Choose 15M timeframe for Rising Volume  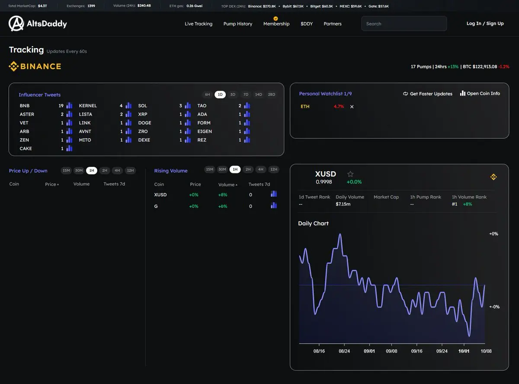(209, 170)
